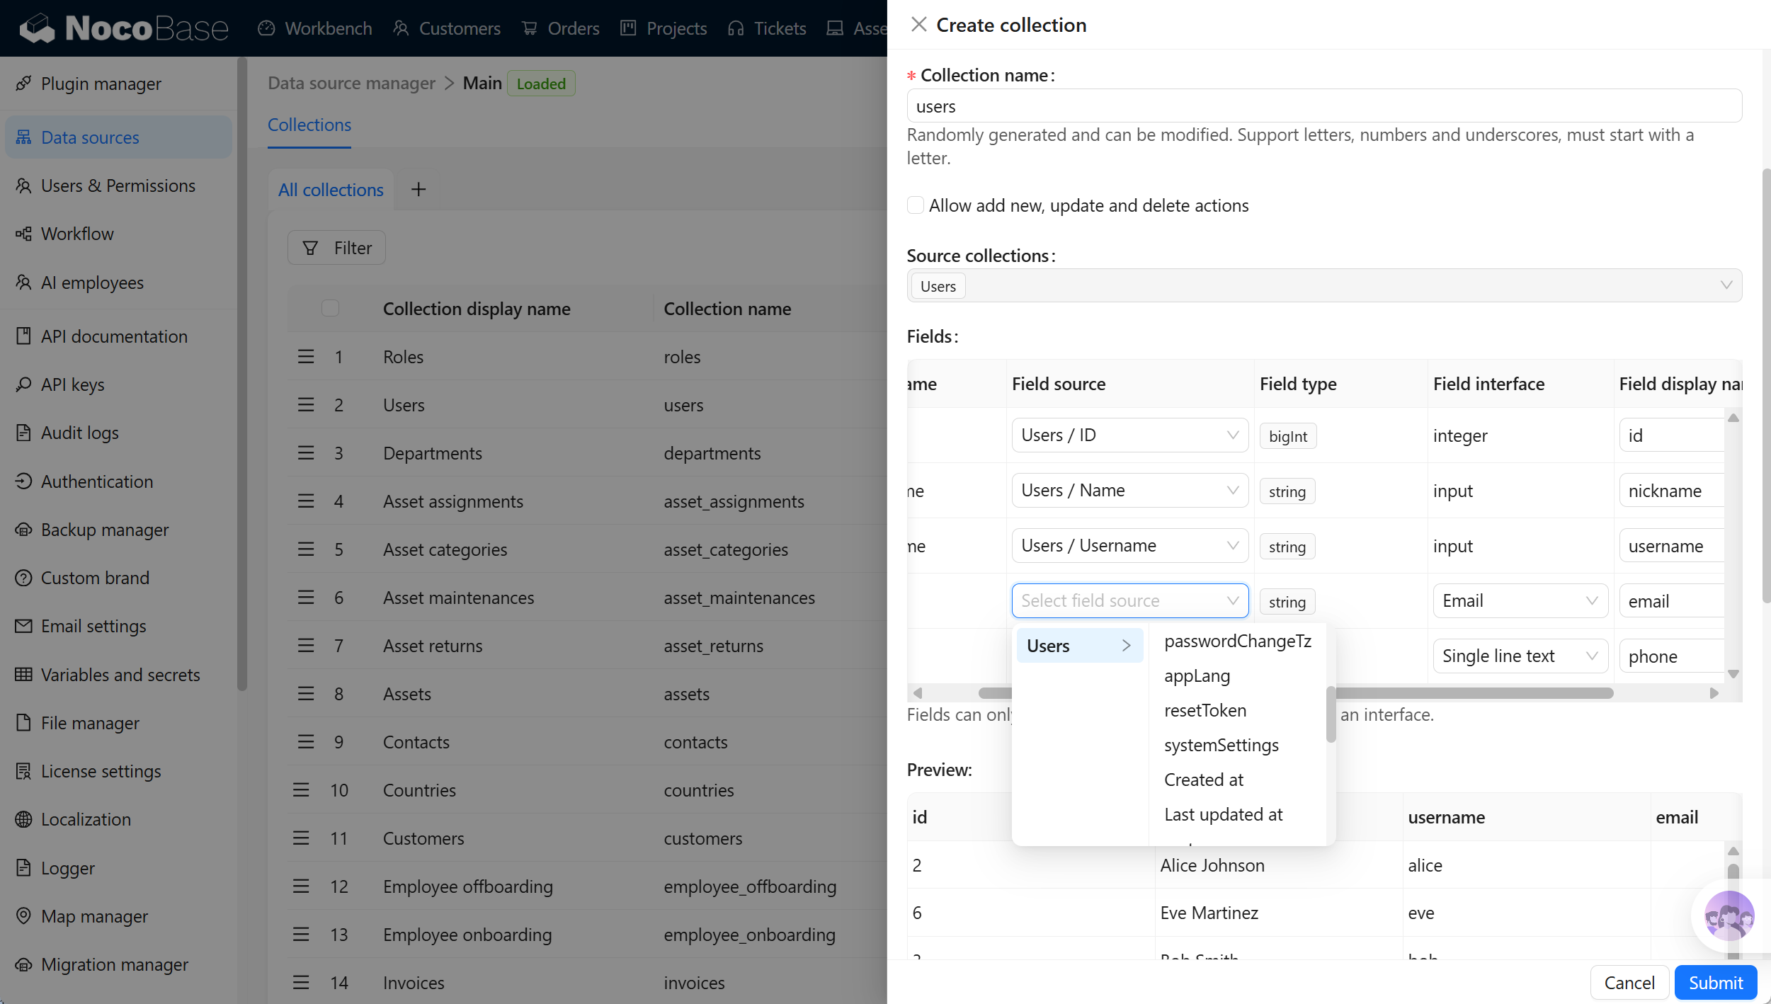Click the Variables and secrets table icon
The width and height of the screenshot is (1771, 1004).
23,675
